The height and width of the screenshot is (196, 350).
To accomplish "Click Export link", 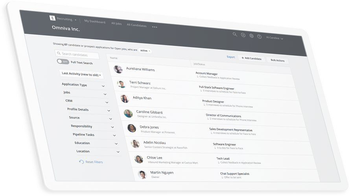I will (x=231, y=57).
